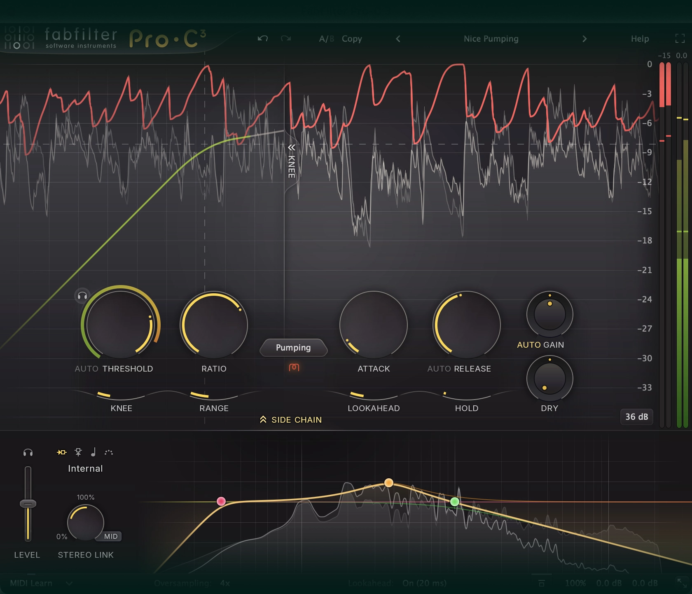Toggle AUTO release mode
This screenshot has width=692, height=594.
coord(439,369)
